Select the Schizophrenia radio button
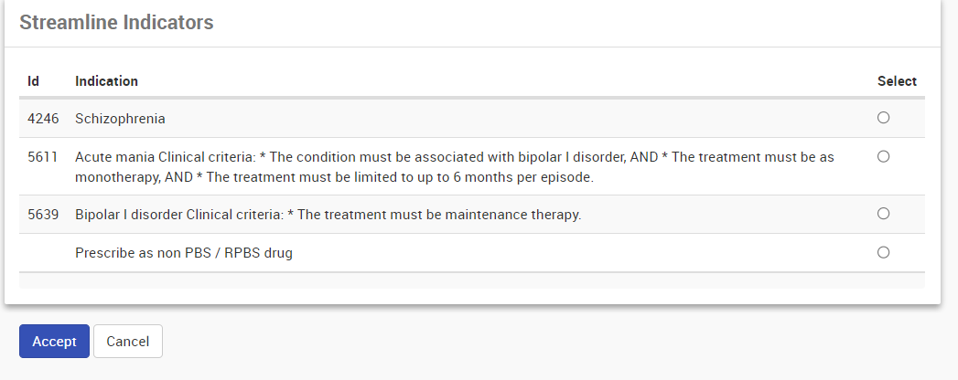 883,118
